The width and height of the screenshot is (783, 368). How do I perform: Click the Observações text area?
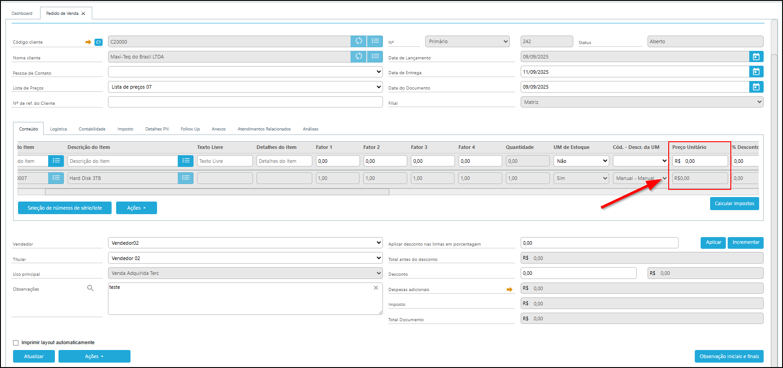pos(245,299)
